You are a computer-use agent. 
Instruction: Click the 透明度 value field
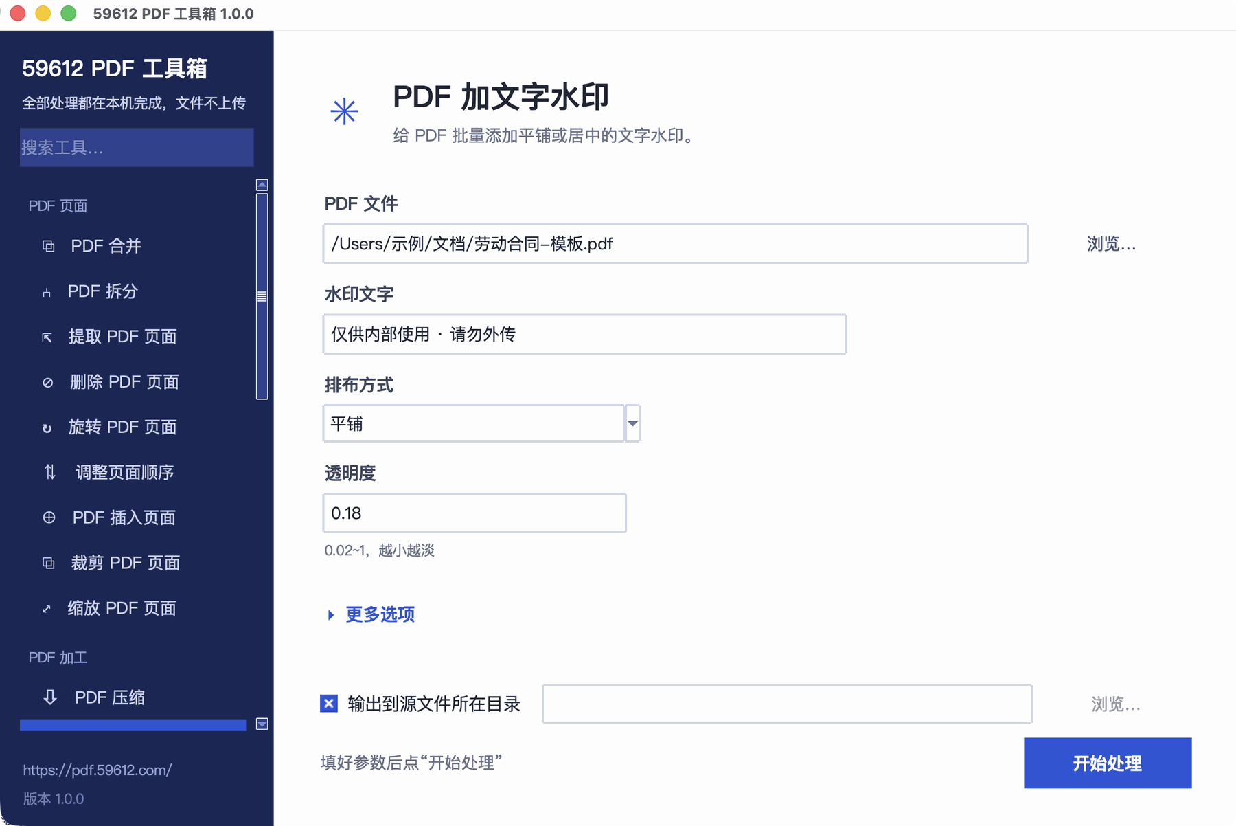pyautogui.click(x=474, y=513)
